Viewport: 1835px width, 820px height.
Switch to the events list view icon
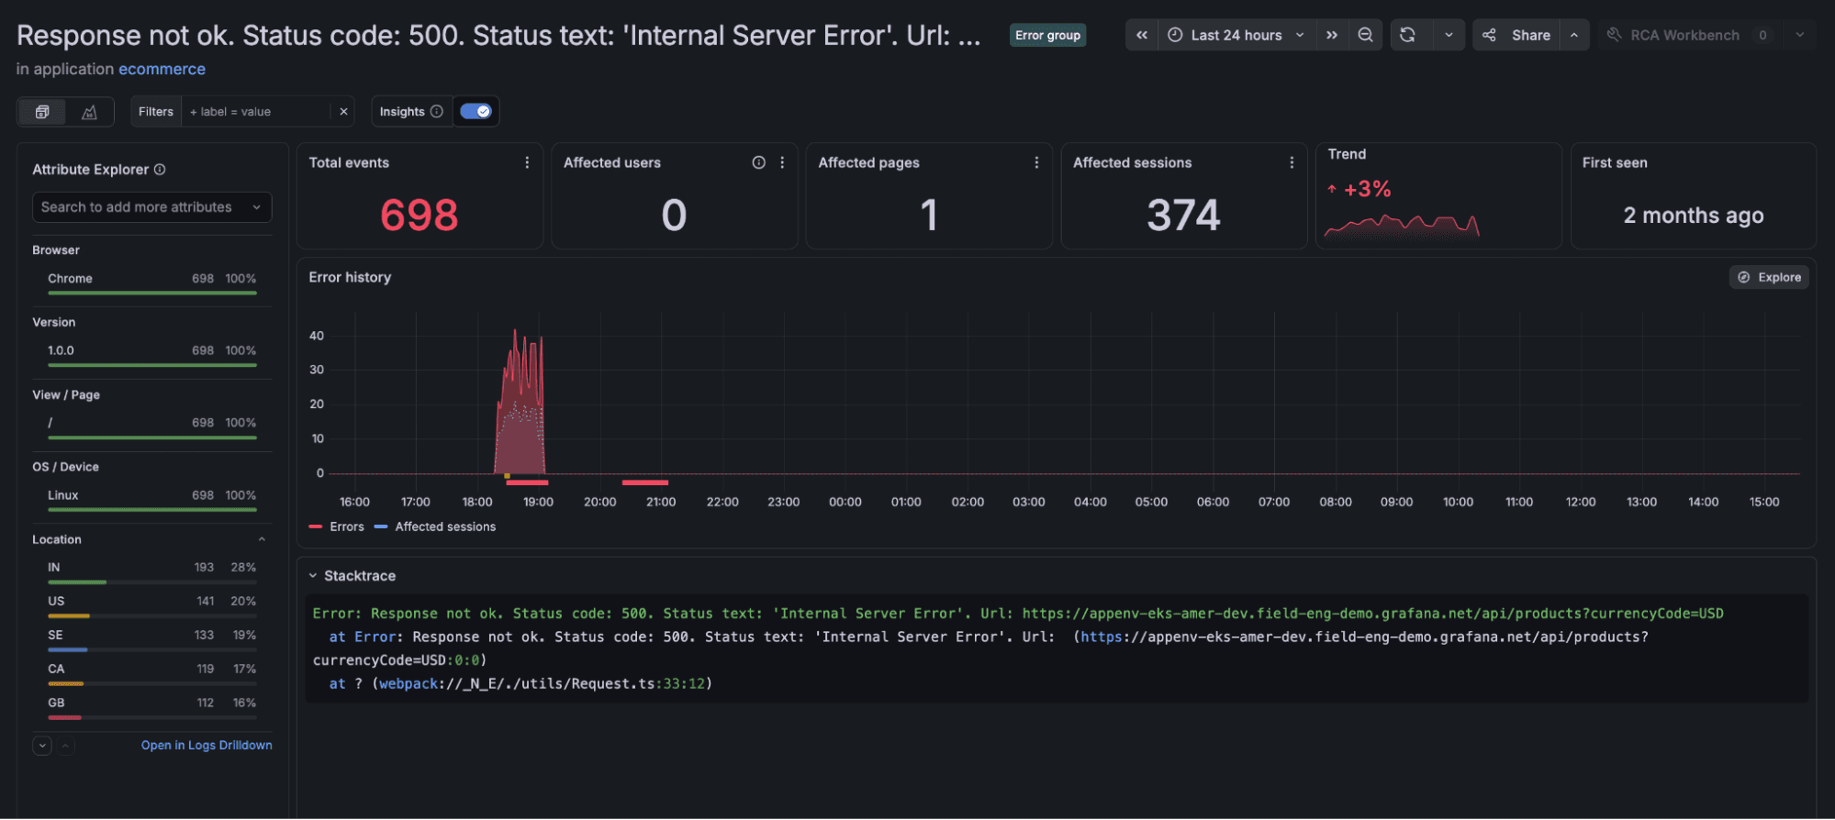42,112
